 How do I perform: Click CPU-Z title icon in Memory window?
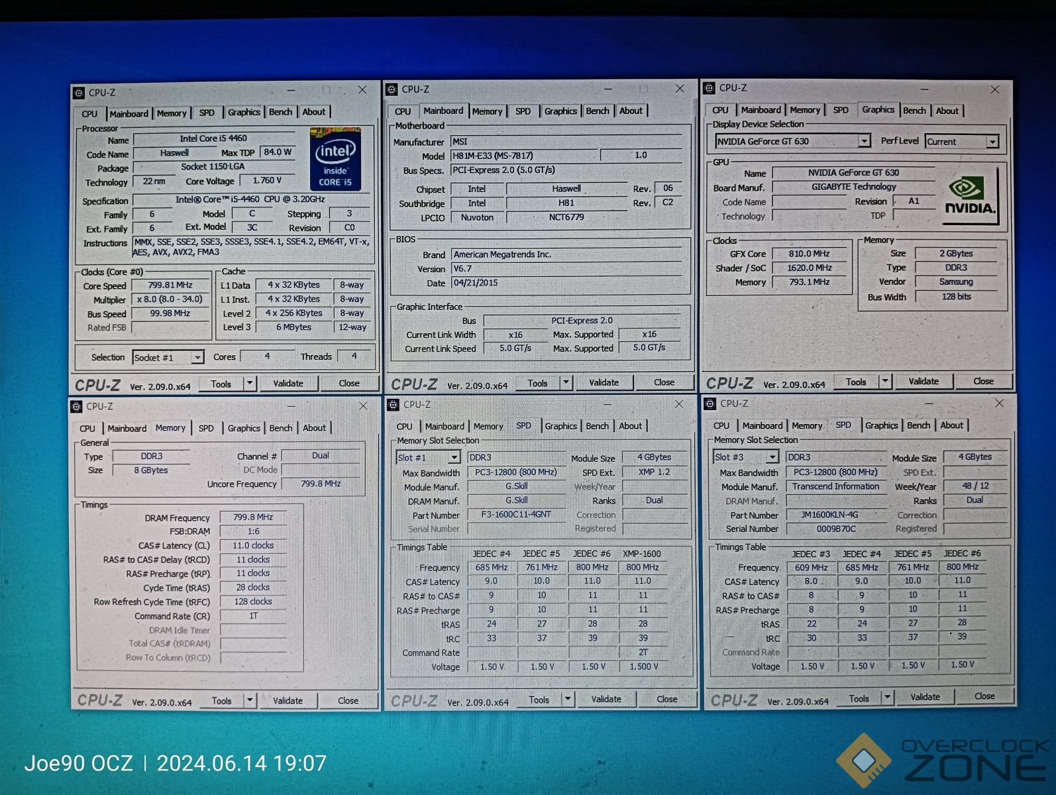click(77, 407)
